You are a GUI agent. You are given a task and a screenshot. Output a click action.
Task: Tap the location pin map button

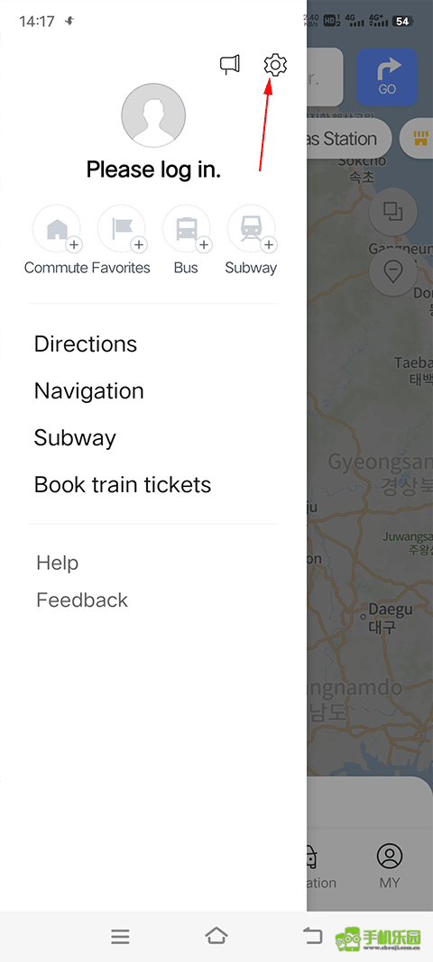393,271
